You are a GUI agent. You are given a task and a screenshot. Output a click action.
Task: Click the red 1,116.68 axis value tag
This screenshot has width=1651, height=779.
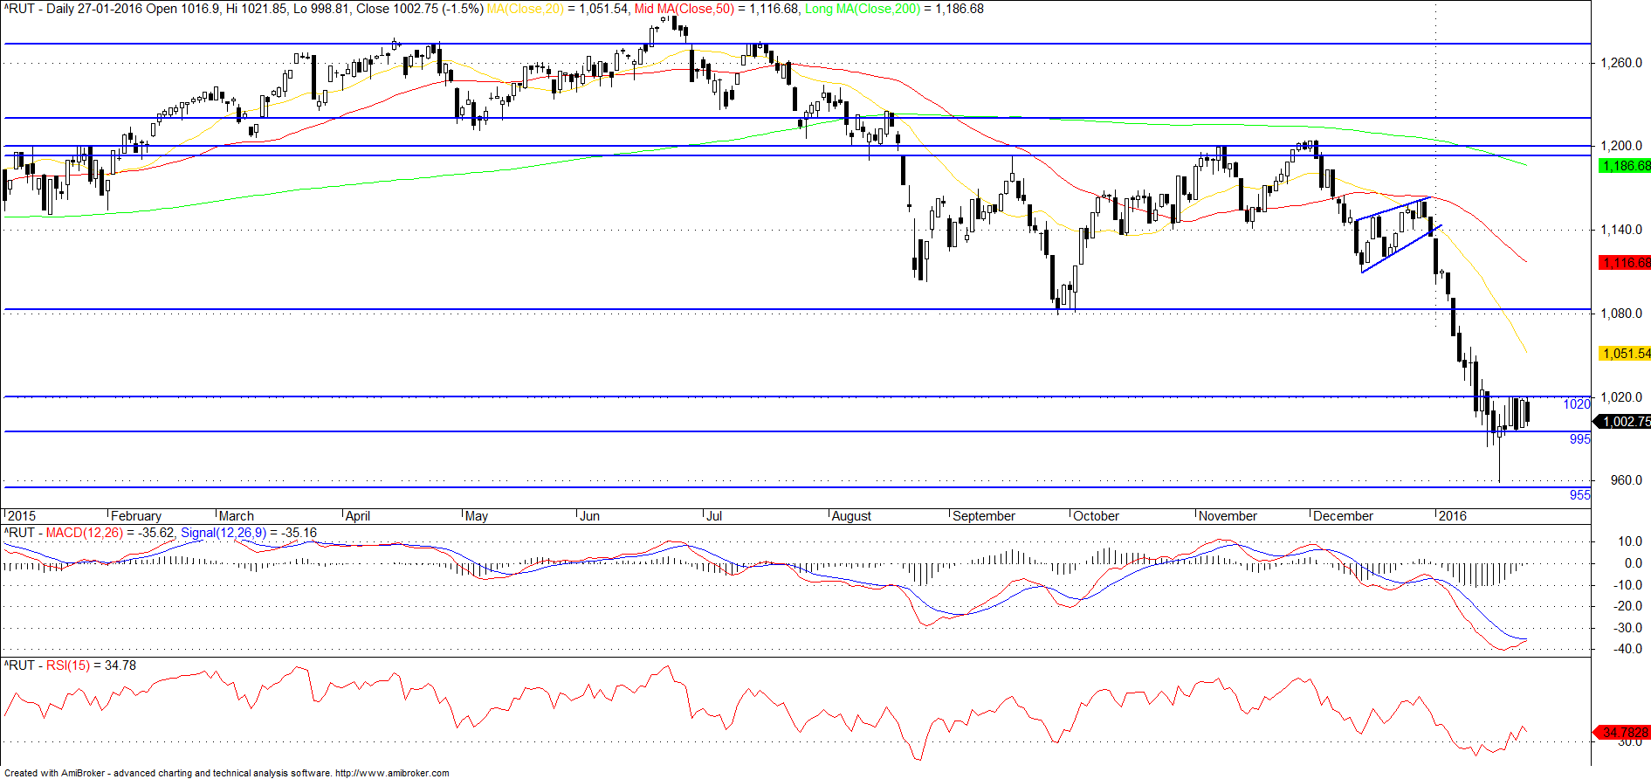[x=1624, y=263]
